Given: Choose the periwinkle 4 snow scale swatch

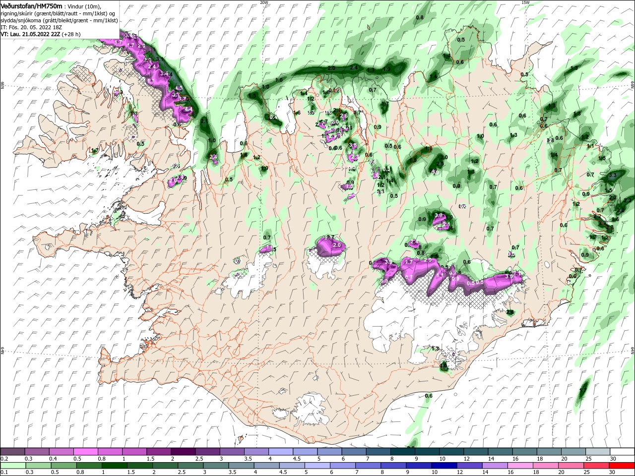Looking at the screenshot, I should point(281,452).
